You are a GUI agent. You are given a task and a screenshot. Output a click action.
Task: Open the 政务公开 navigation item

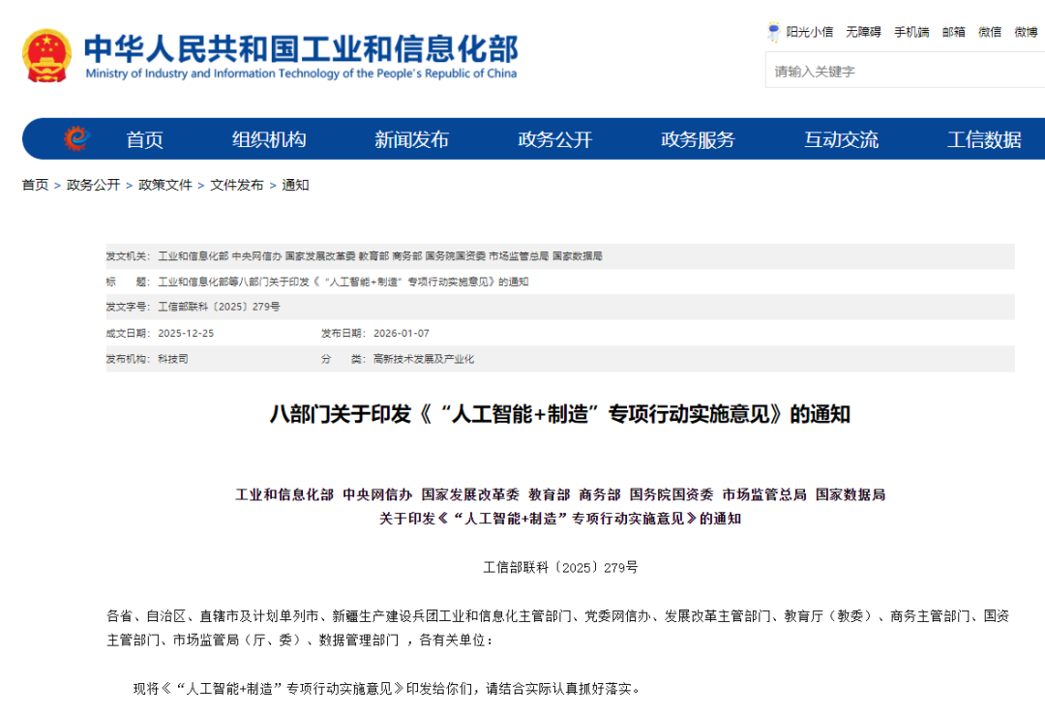[x=553, y=138]
